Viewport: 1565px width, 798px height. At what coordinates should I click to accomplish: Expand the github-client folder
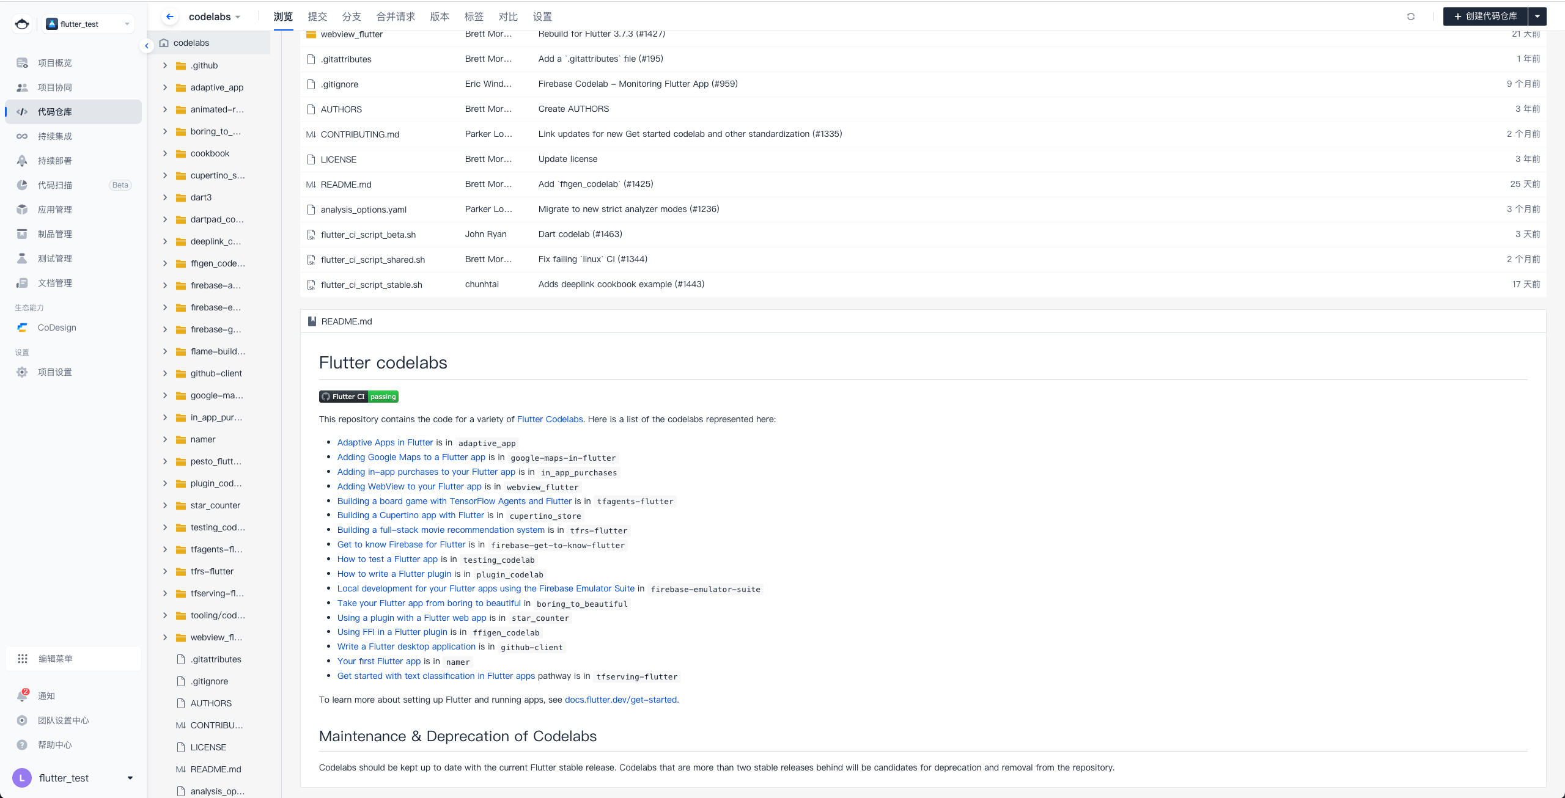(165, 373)
